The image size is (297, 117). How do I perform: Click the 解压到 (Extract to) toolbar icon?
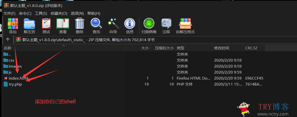(x=29, y=24)
